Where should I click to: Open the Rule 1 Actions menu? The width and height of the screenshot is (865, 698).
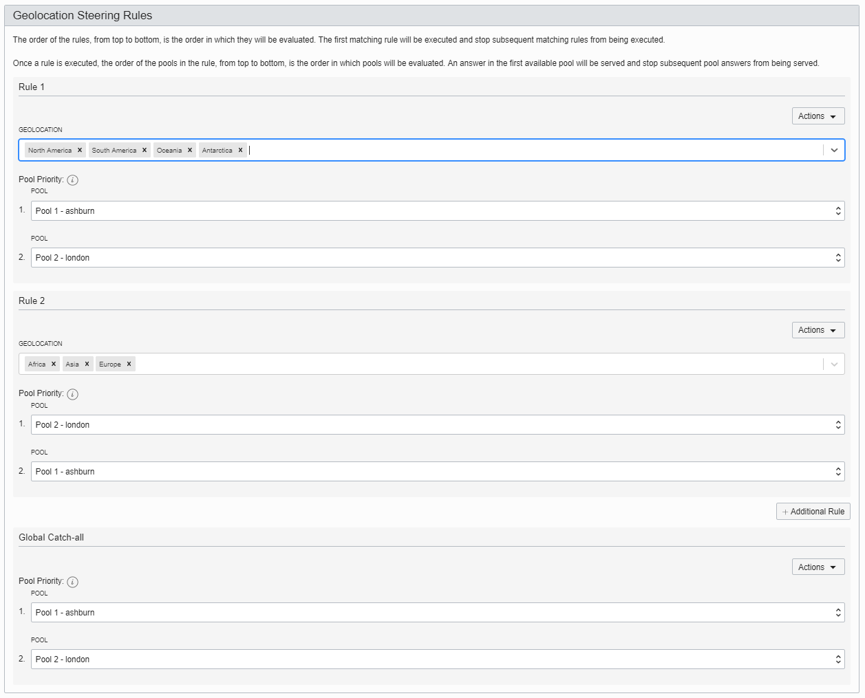click(818, 116)
